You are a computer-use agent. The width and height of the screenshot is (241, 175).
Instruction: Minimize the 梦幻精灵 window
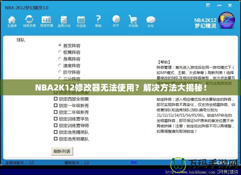[219, 6]
